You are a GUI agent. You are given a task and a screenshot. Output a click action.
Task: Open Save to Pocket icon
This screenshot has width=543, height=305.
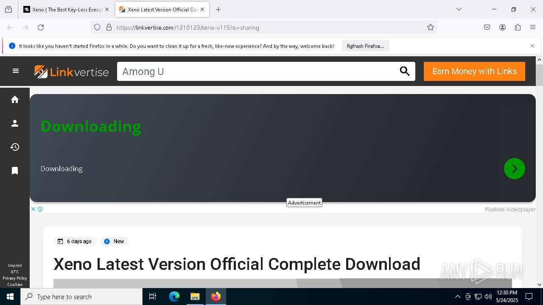[x=487, y=28]
